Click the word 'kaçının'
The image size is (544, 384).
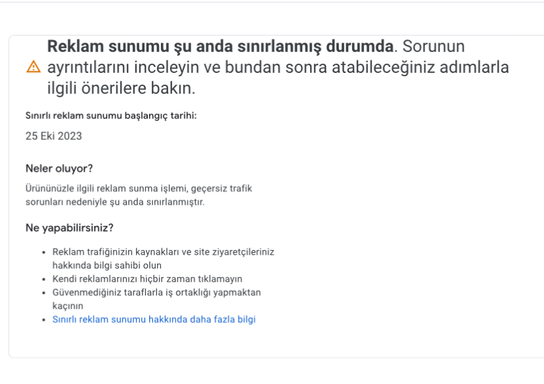pos(68,306)
